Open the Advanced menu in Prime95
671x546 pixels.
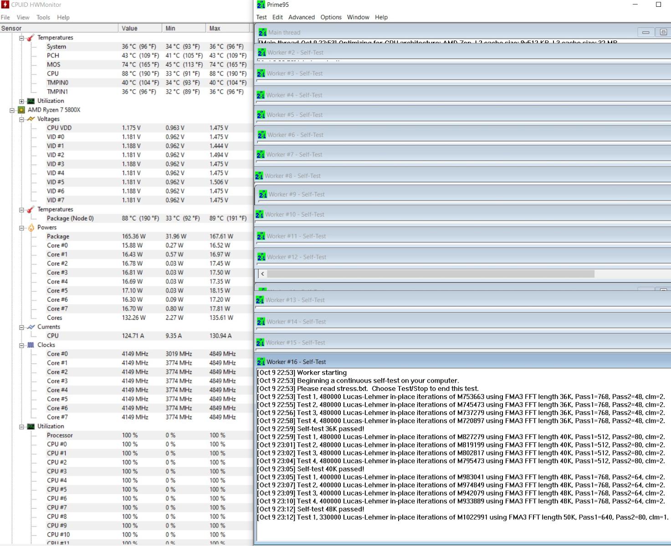[x=302, y=17]
